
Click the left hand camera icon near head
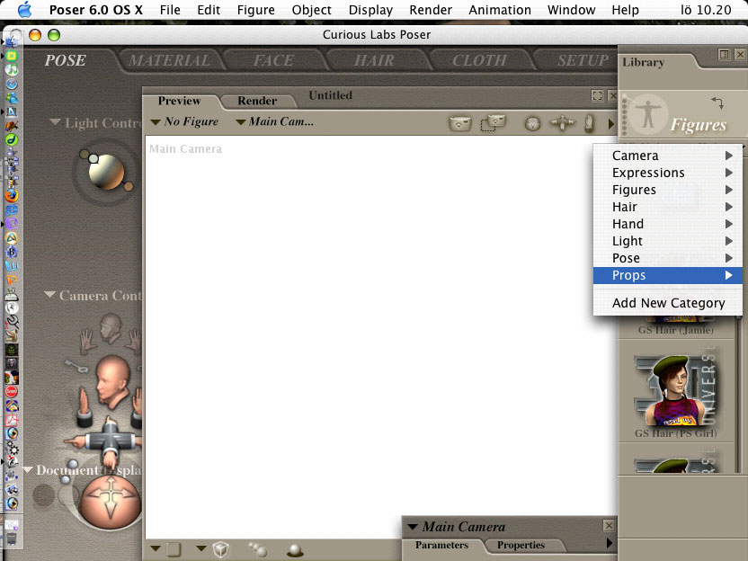pos(87,341)
